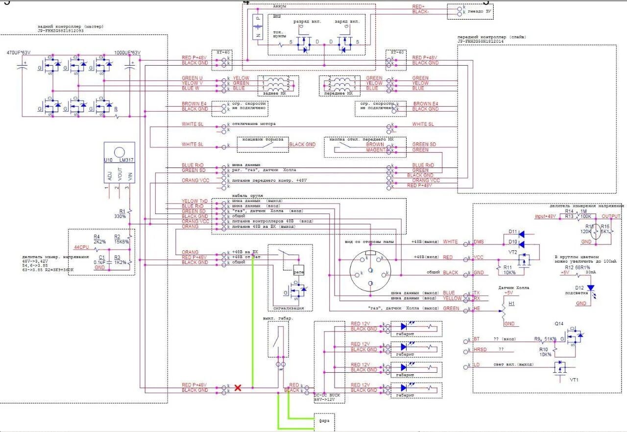Image resolution: width=627 pixels, height=432 pixels.
Task: Select the 'JP-FHHZG58Z1812093' part number
Action: (60, 30)
